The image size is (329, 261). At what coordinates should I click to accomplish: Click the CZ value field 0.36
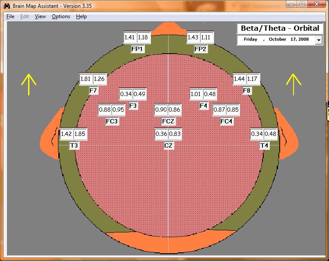[x=161, y=134]
